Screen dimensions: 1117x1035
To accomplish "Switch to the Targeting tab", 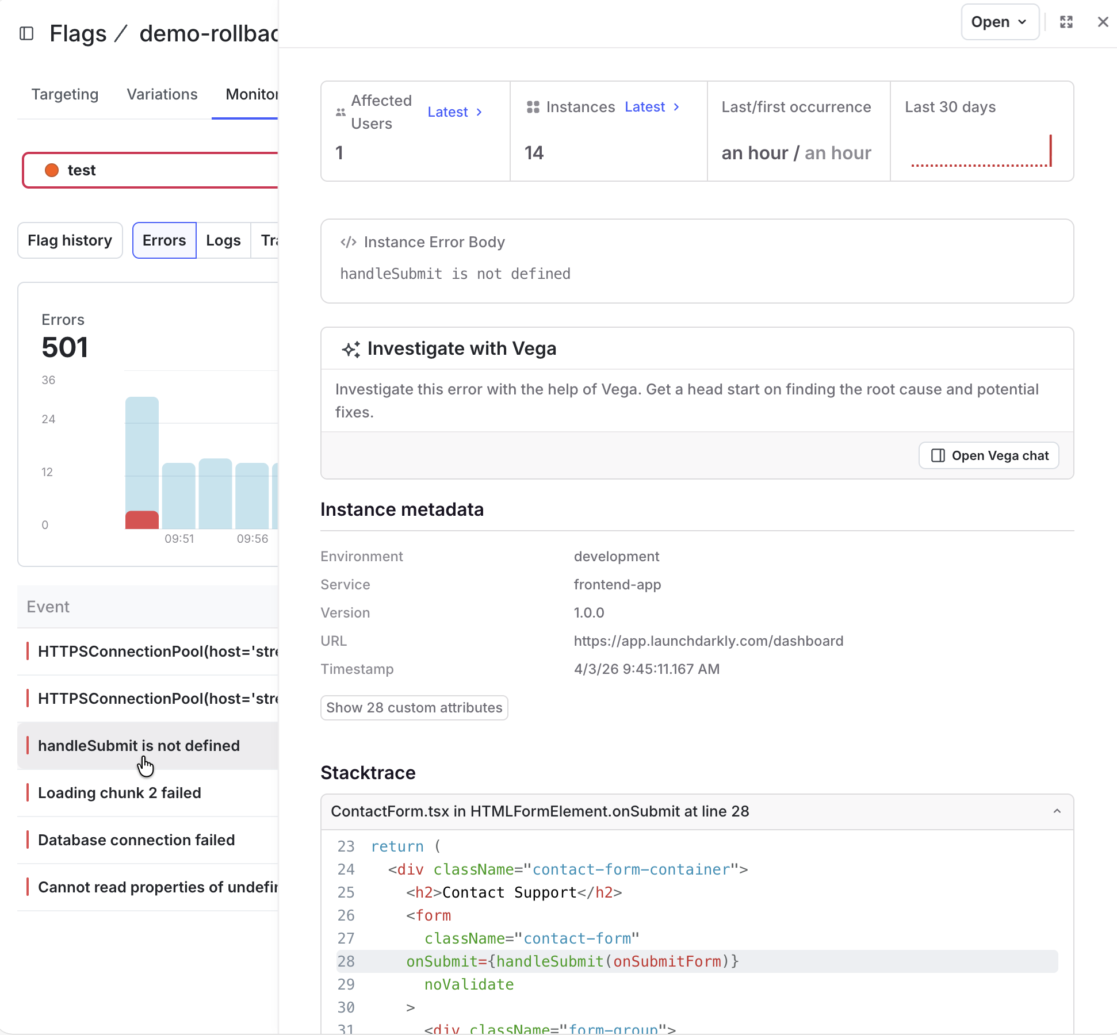I will point(65,94).
